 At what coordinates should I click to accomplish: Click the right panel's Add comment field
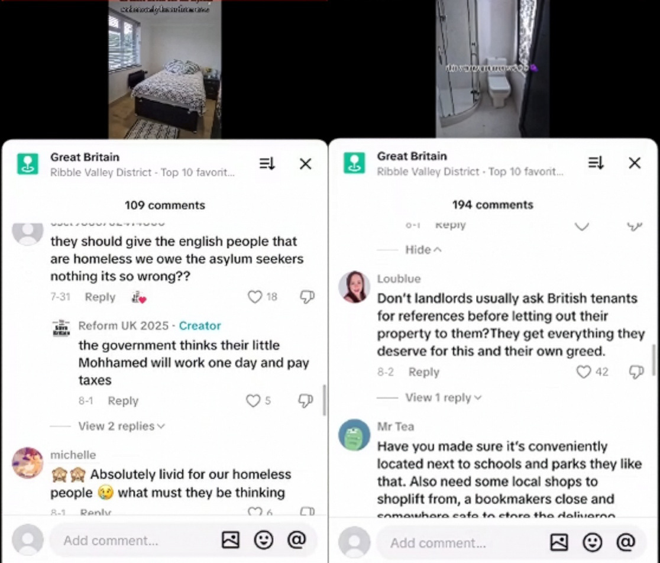click(463, 543)
